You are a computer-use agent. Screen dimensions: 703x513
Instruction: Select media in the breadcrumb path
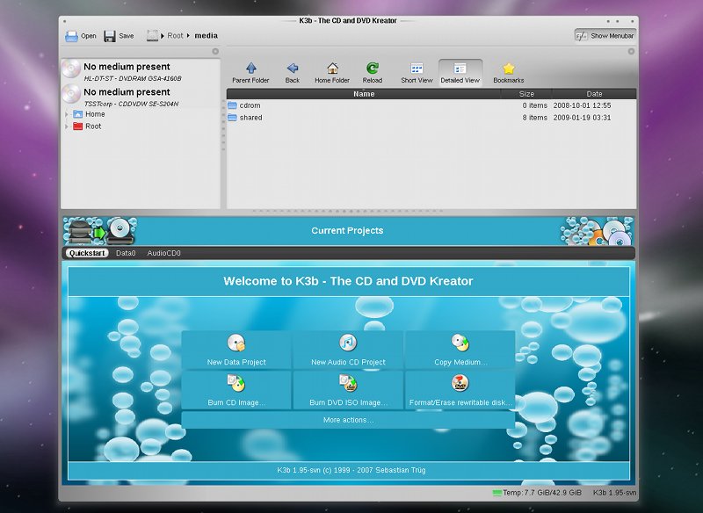(206, 35)
